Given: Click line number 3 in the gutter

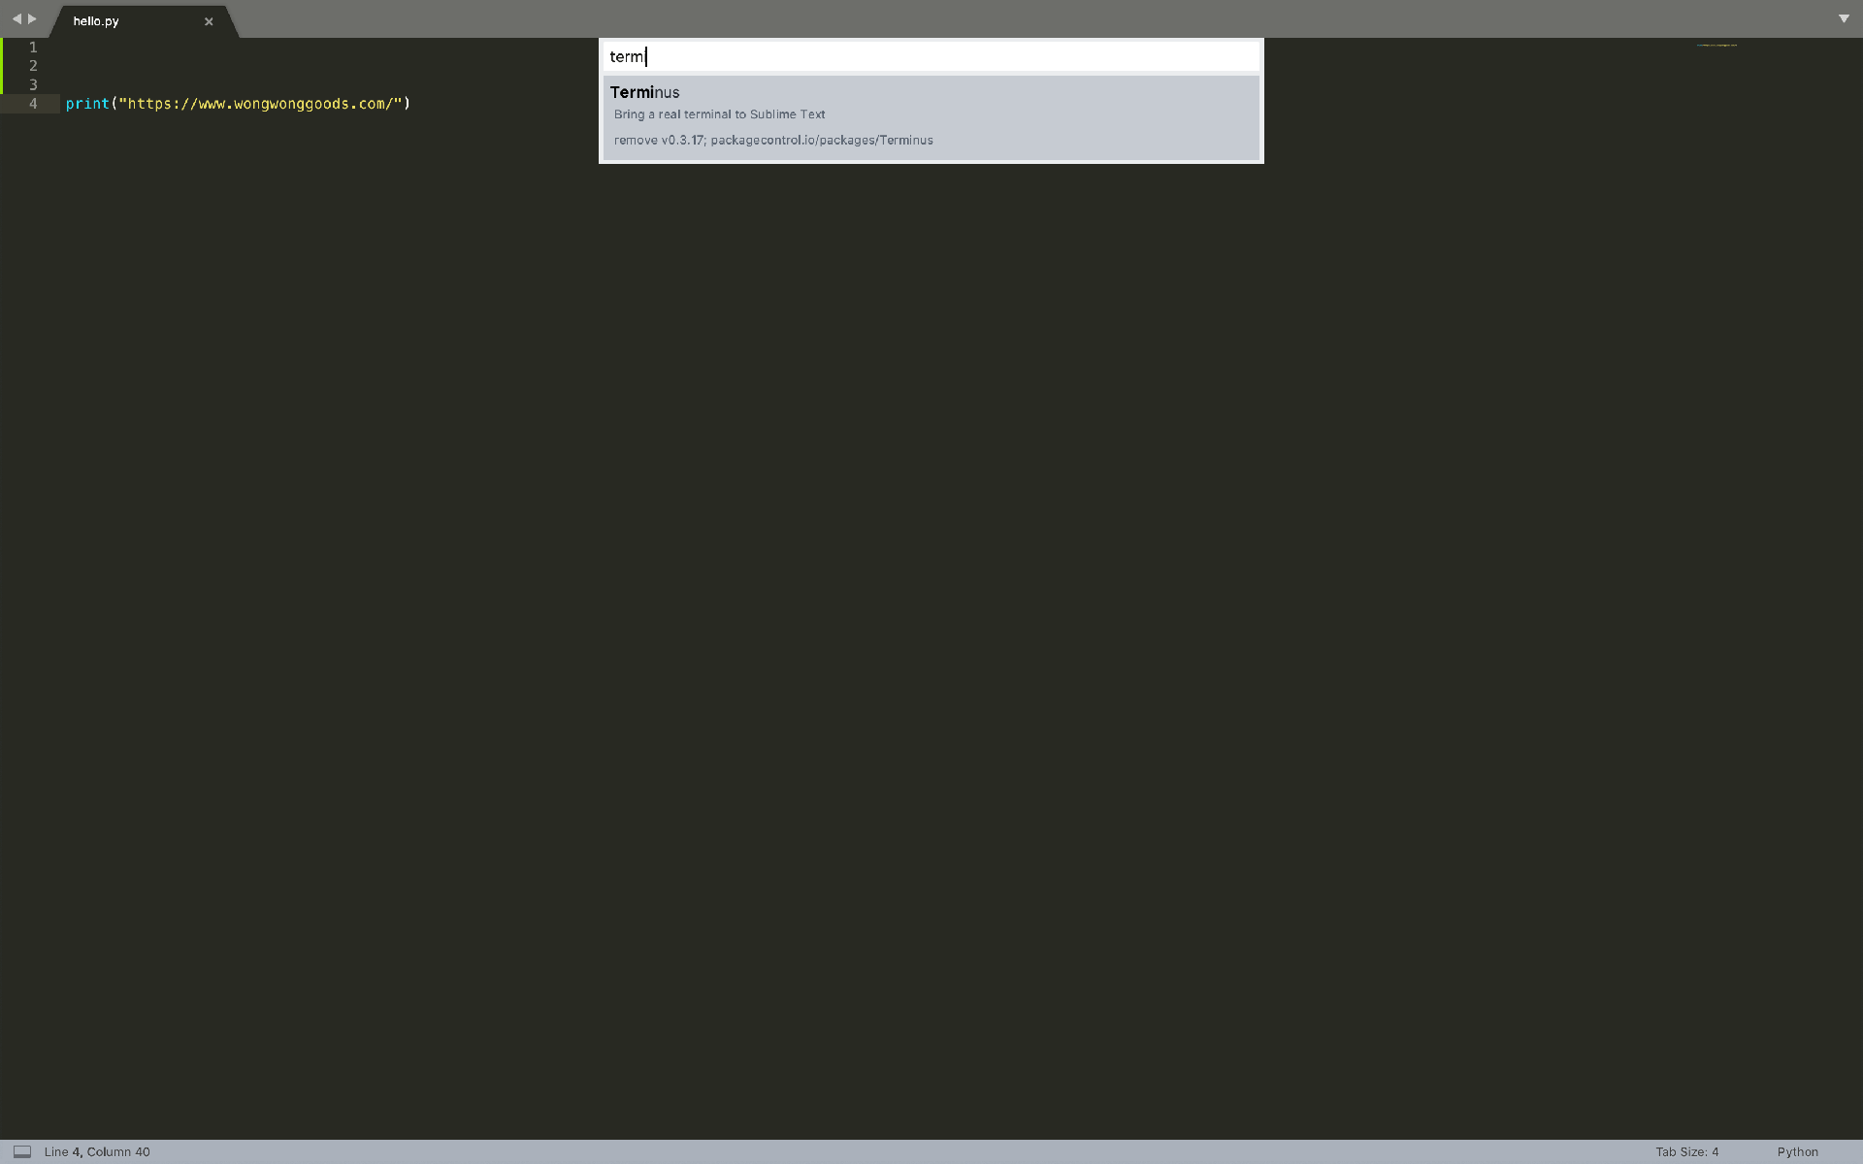Looking at the screenshot, I should point(33,85).
